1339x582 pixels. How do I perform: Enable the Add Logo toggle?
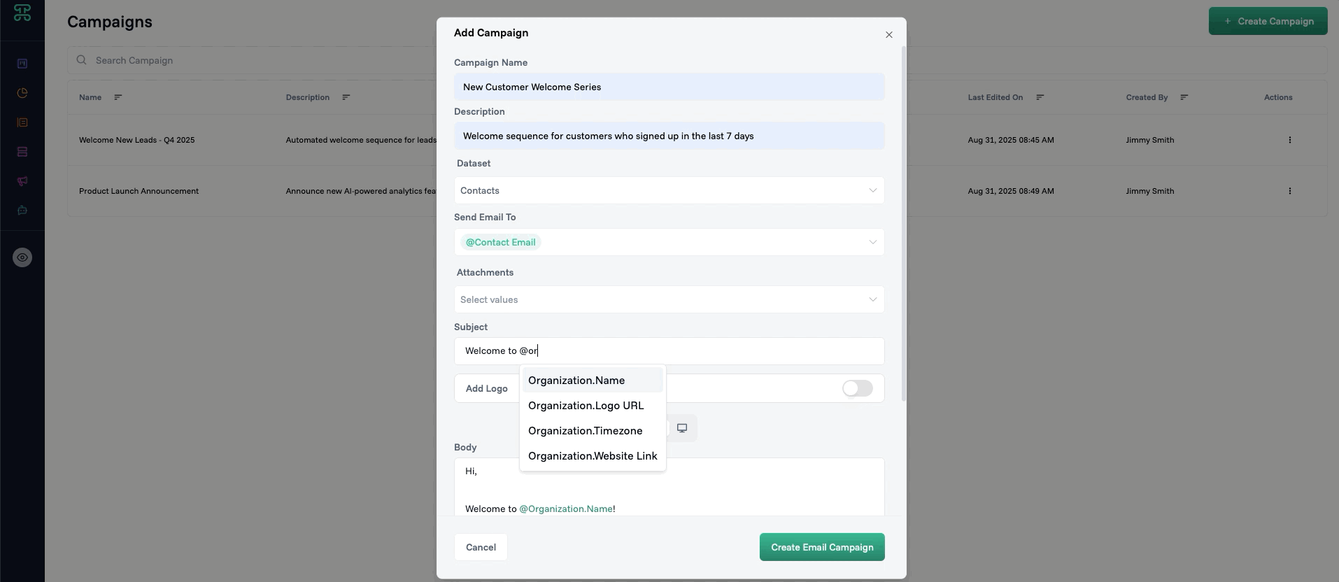(x=857, y=388)
